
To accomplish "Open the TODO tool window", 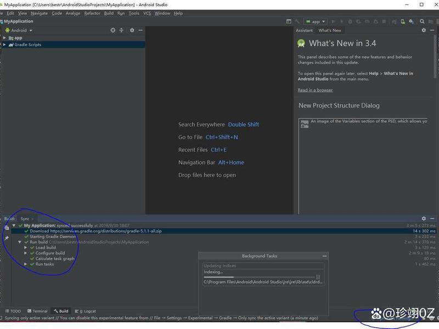I will pos(13,311).
